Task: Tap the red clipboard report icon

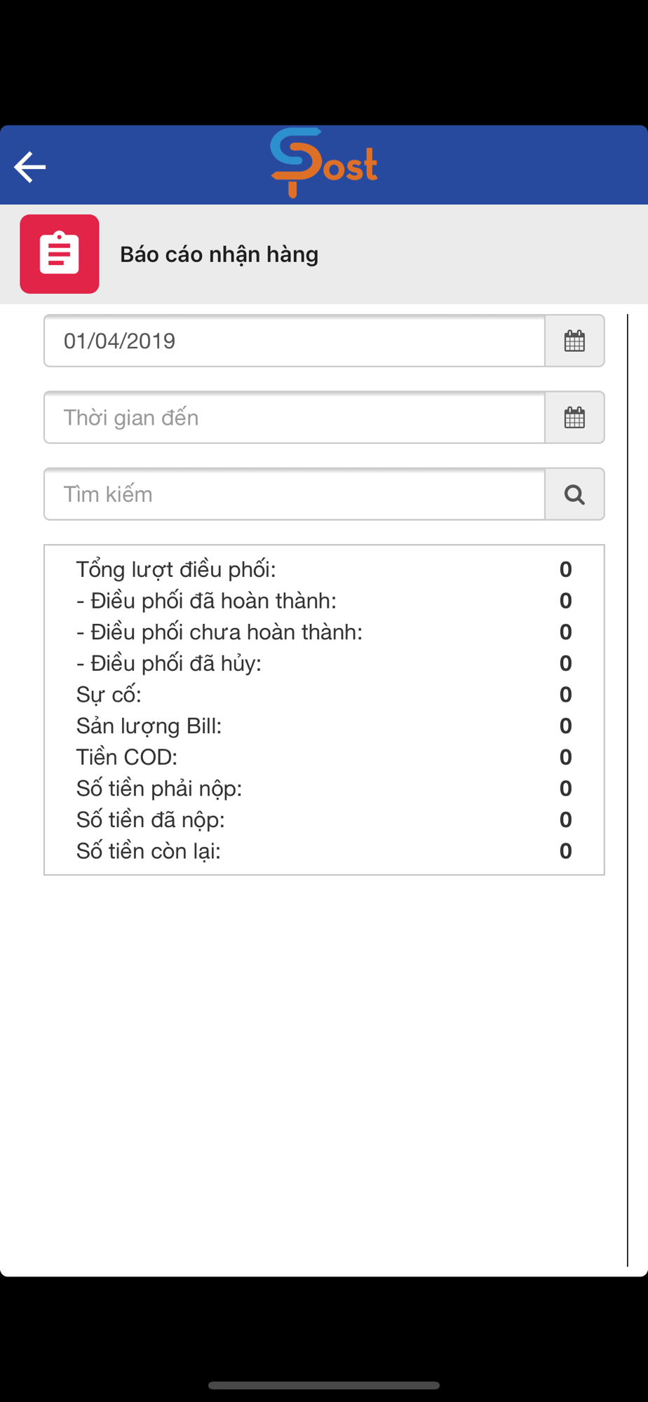Action: tap(60, 254)
